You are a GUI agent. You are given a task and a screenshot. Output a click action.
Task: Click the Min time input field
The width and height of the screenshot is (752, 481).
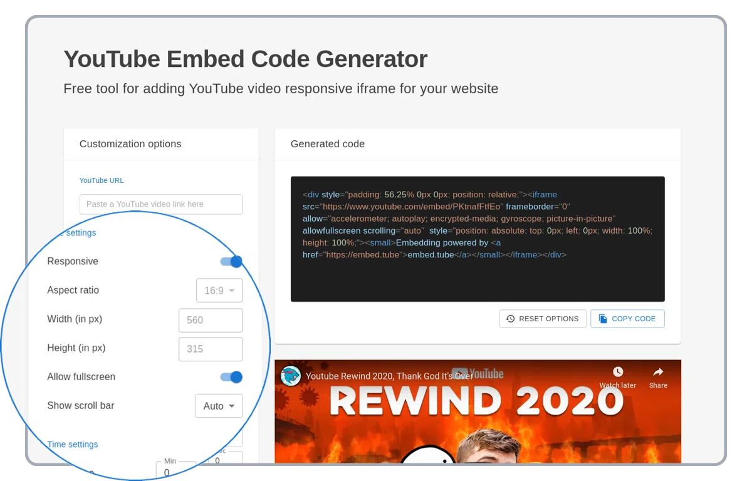tap(174, 472)
